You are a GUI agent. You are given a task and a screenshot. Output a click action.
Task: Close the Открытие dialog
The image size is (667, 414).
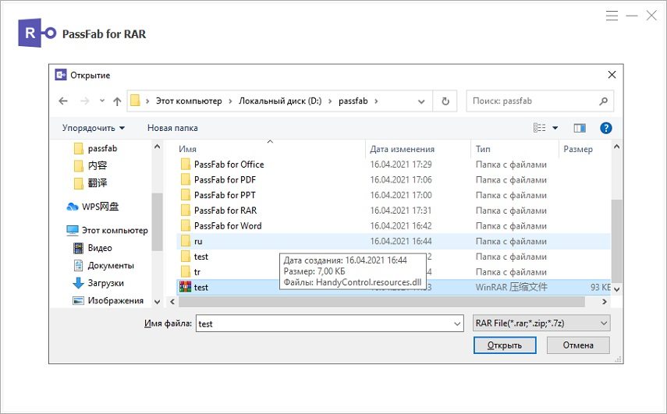(612, 75)
